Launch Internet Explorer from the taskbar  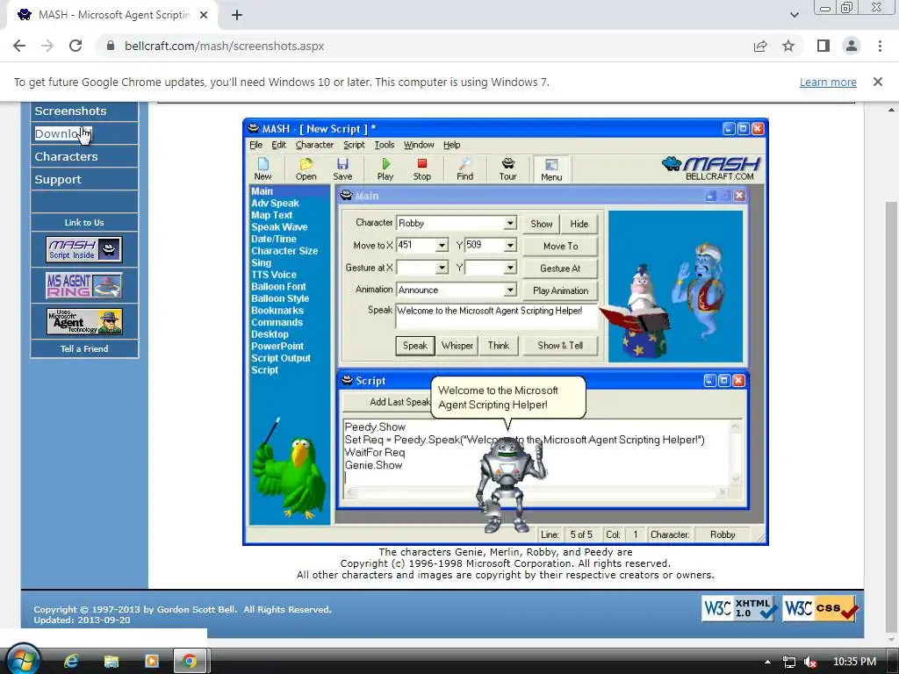click(x=71, y=662)
